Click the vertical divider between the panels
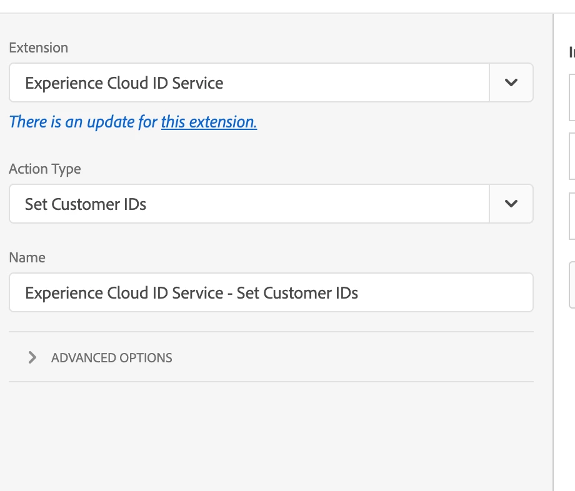 click(553, 250)
